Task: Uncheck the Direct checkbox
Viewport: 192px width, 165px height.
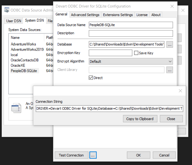Action: (91, 78)
